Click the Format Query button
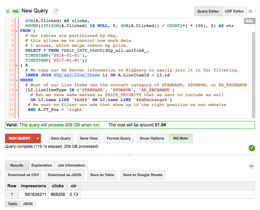 pos(119,138)
